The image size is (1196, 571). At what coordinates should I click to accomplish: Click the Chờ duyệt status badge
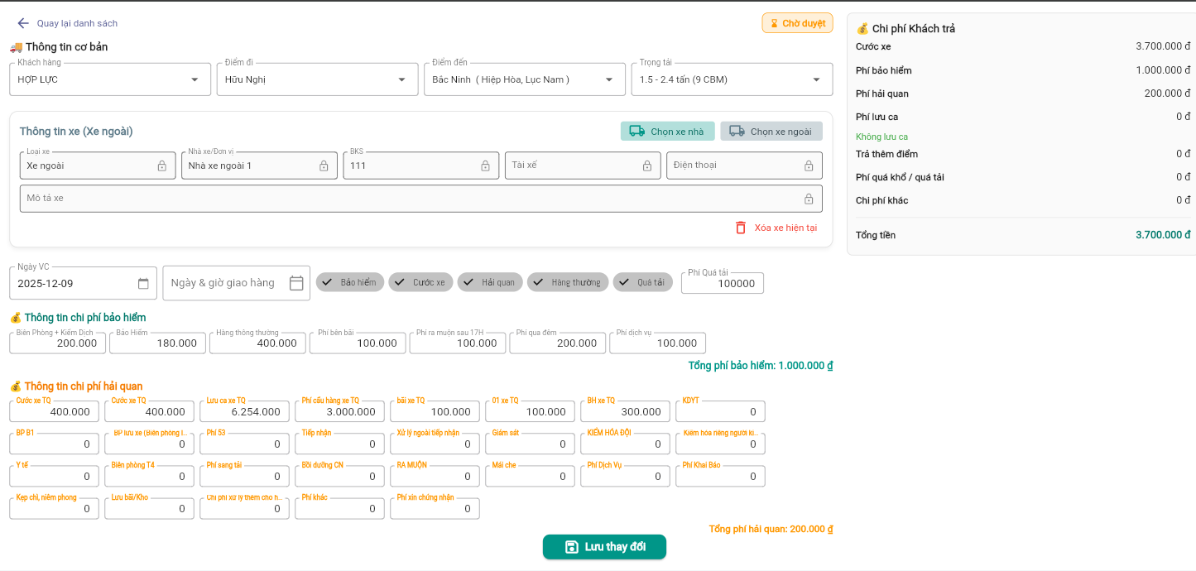click(x=797, y=23)
